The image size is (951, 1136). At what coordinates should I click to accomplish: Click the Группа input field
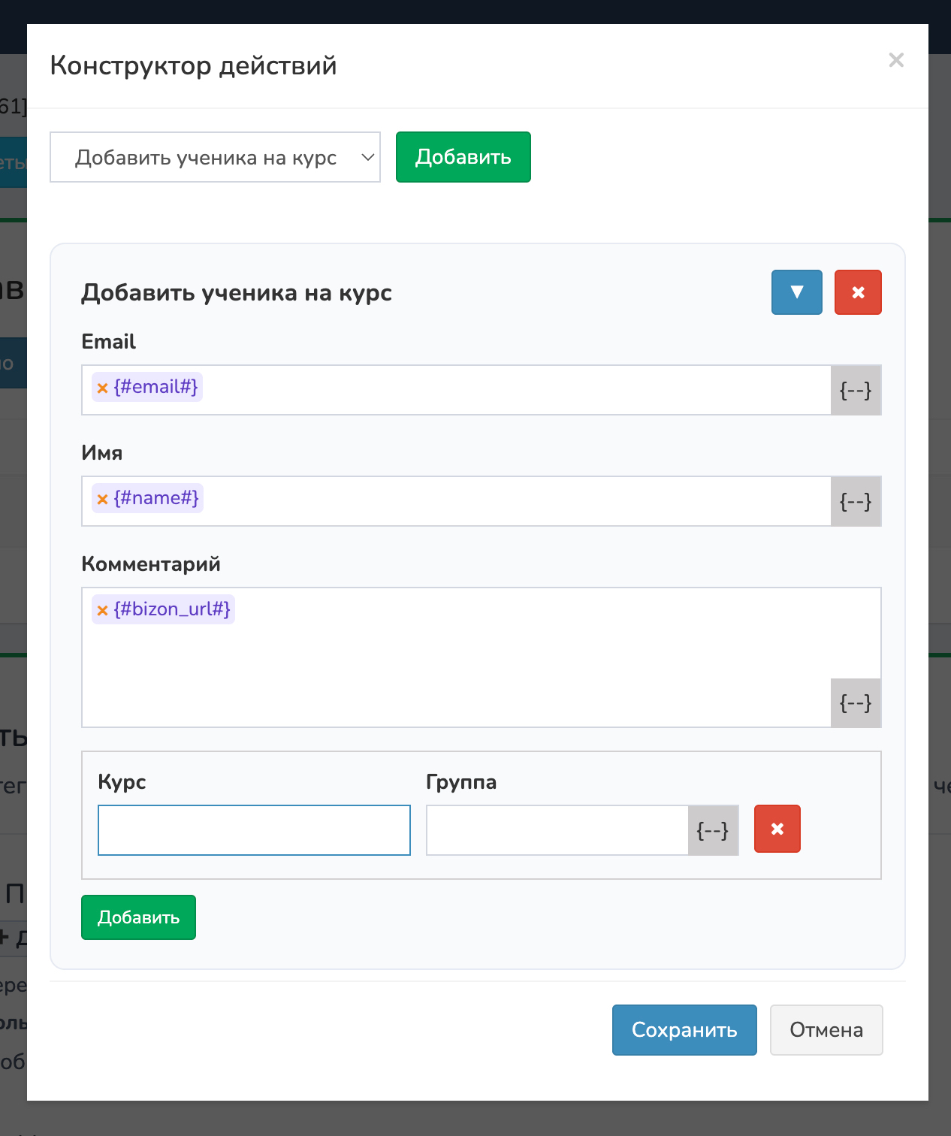pos(557,830)
